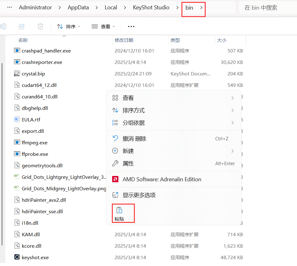Click the AMD Adrenalin Edition red icon
The image size is (297, 266).
(115, 179)
